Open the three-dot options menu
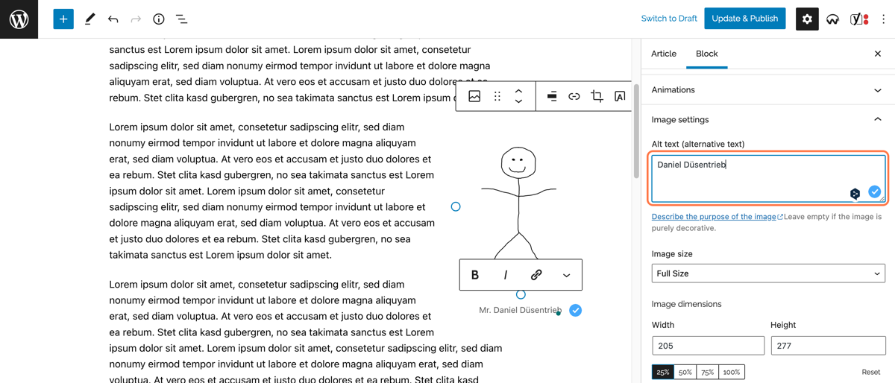The width and height of the screenshot is (895, 383). [x=884, y=19]
